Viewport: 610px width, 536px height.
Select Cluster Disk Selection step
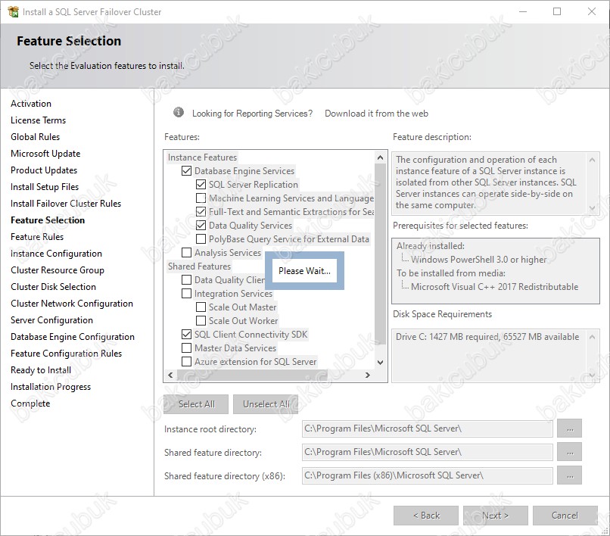tap(53, 287)
